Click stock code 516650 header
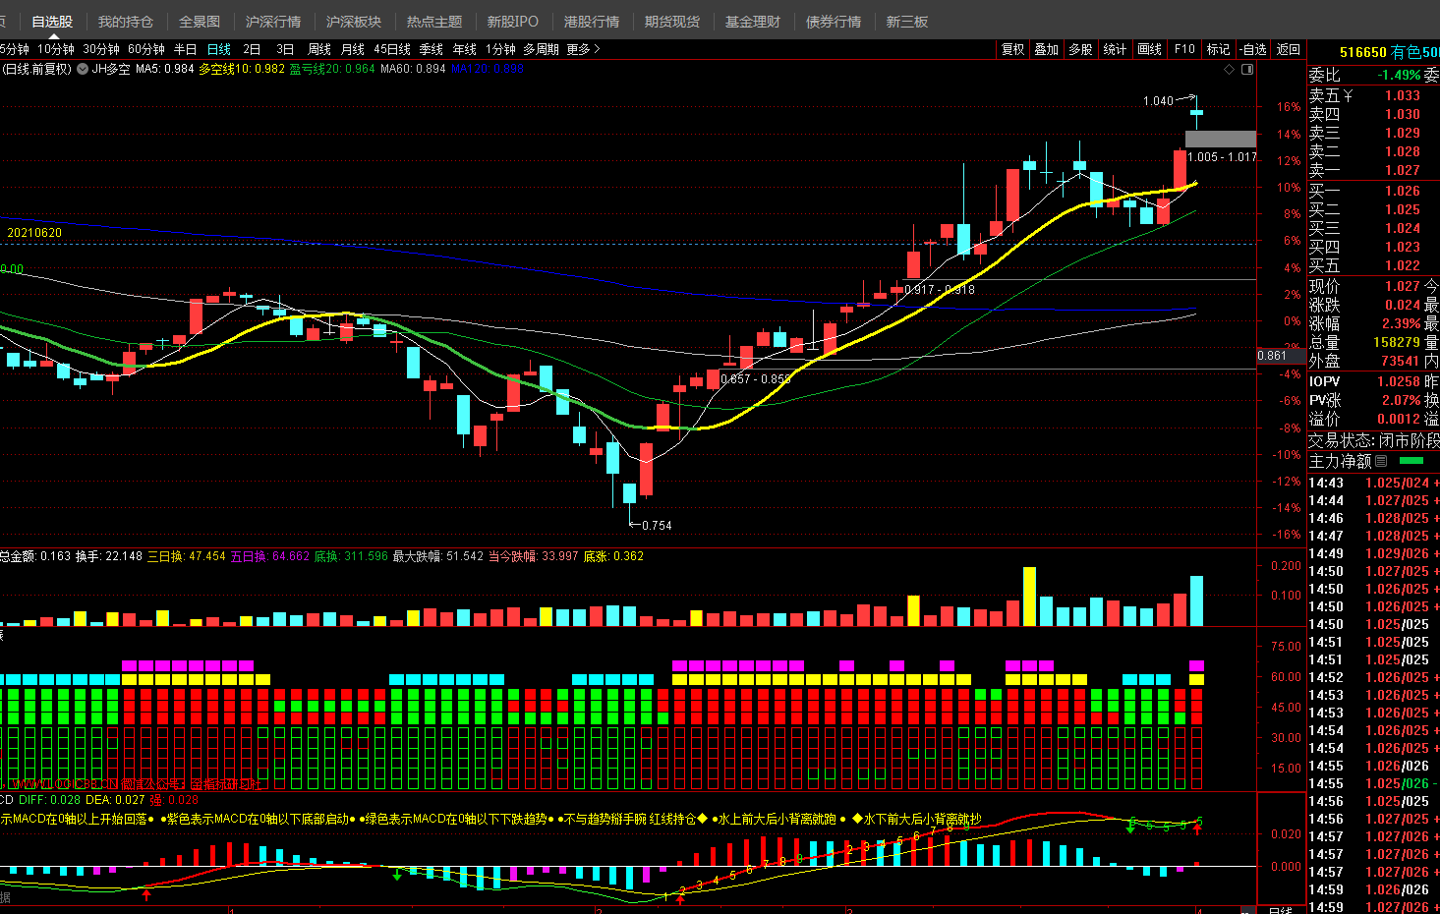Screen dimensions: 1440x914 [1363, 52]
